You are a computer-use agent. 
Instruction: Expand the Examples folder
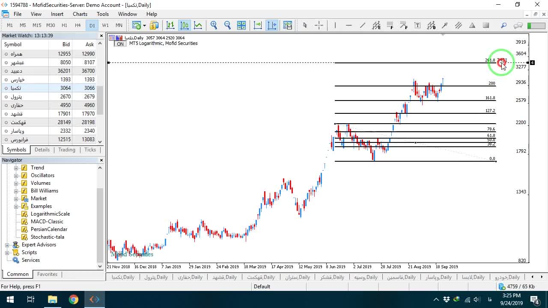pyautogui.click(x=16, y=206)
